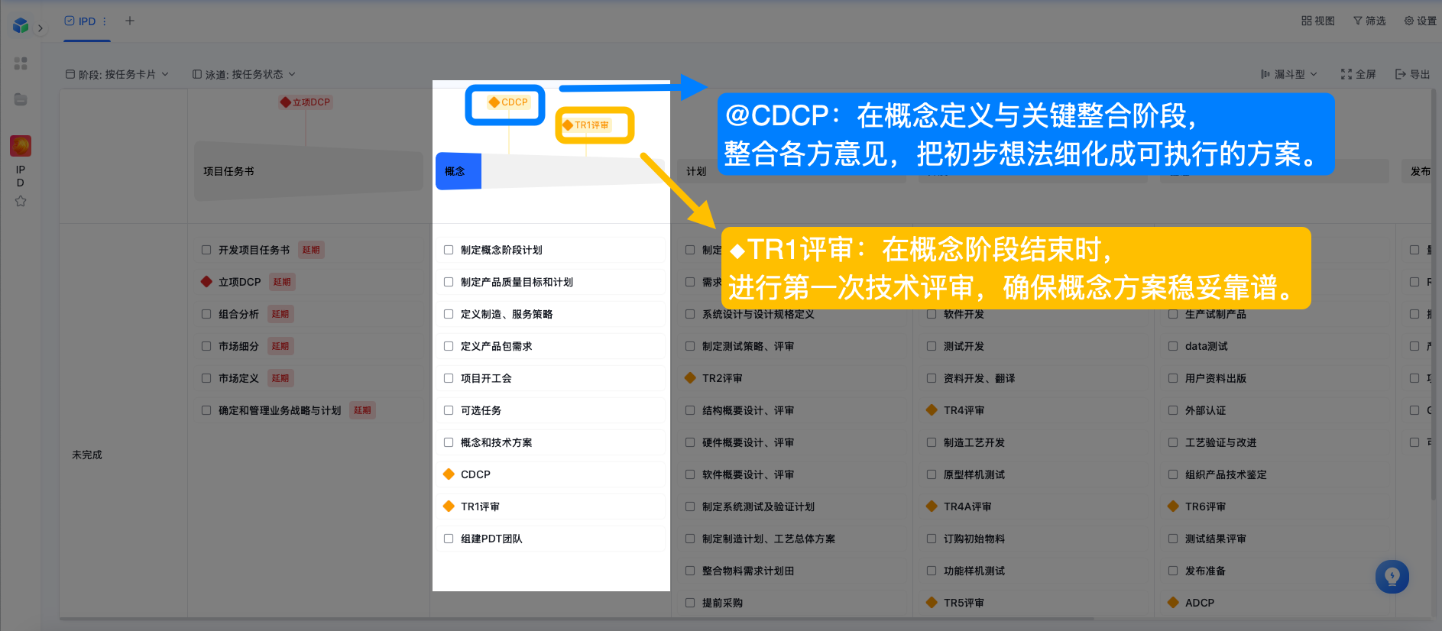This screenshot has width=1442, height=631.
Task: Open the 视图 view menu
Action: tap(1318, 21)
